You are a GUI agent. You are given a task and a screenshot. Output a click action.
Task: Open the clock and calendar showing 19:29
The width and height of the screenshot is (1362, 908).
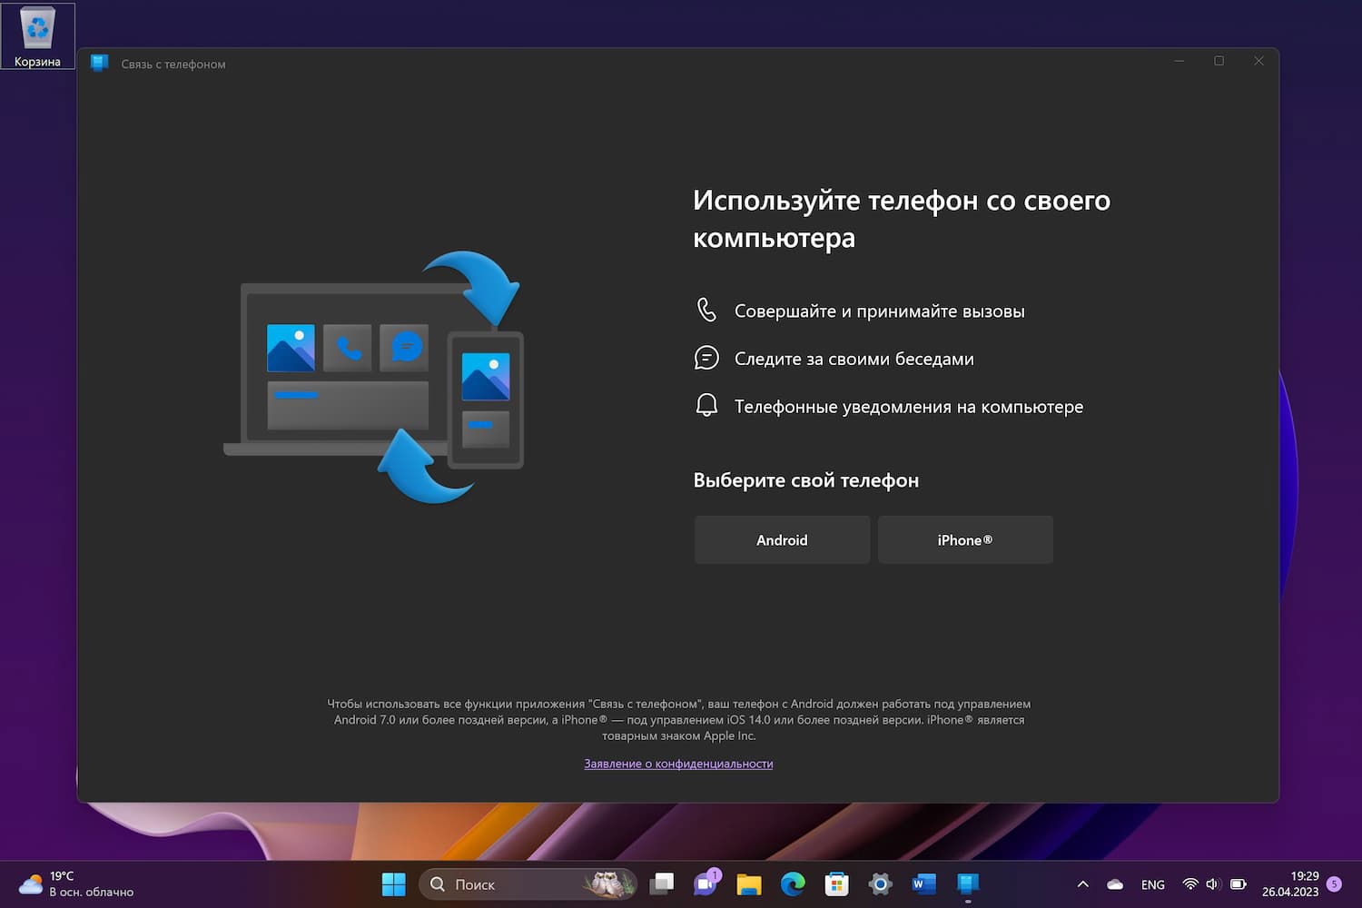coord(1290,884)
